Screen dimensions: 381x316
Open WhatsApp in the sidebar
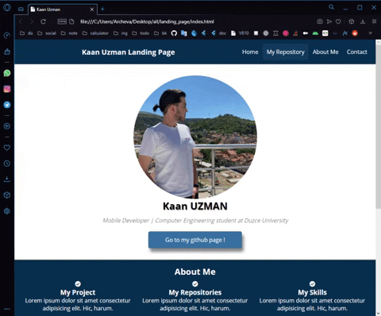(7, 73)
